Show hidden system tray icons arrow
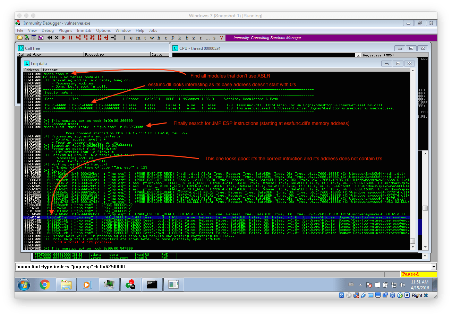452x316 pixels. [x=361, y=285]
